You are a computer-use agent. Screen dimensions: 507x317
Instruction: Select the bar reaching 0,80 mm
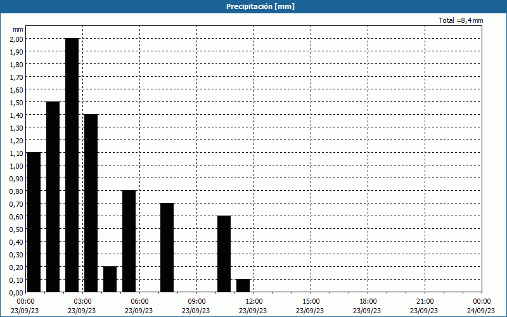click(x=129, y=242)
